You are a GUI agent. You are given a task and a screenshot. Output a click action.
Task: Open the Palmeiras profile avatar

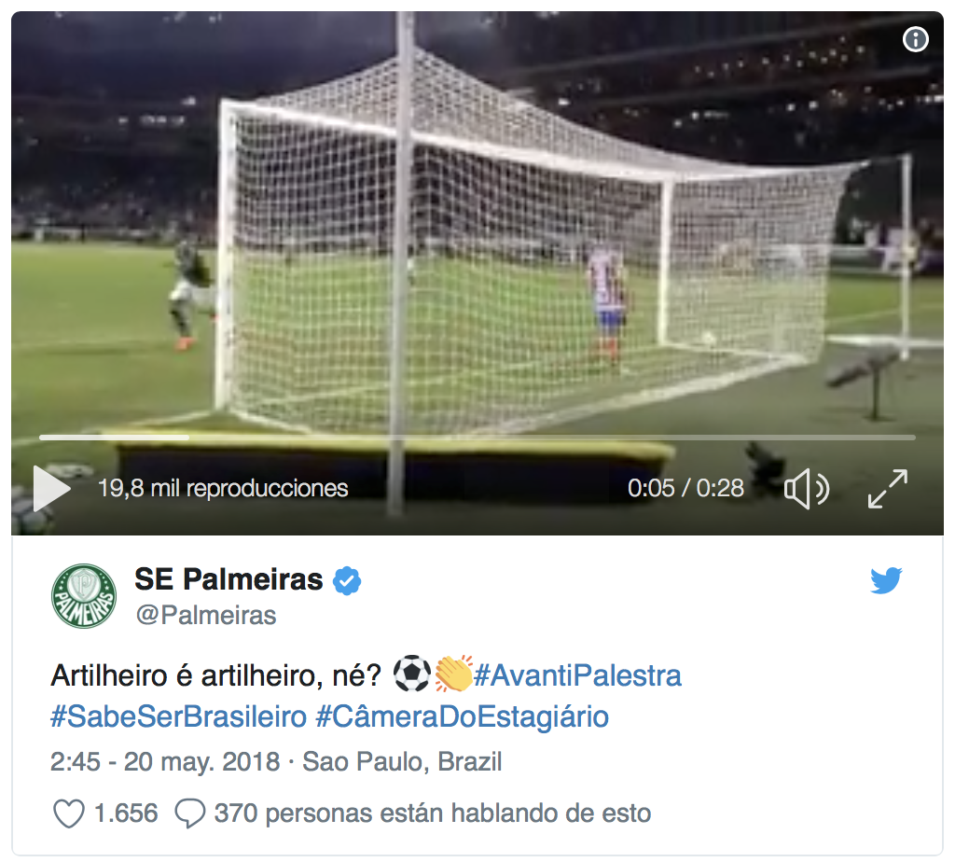83,596
